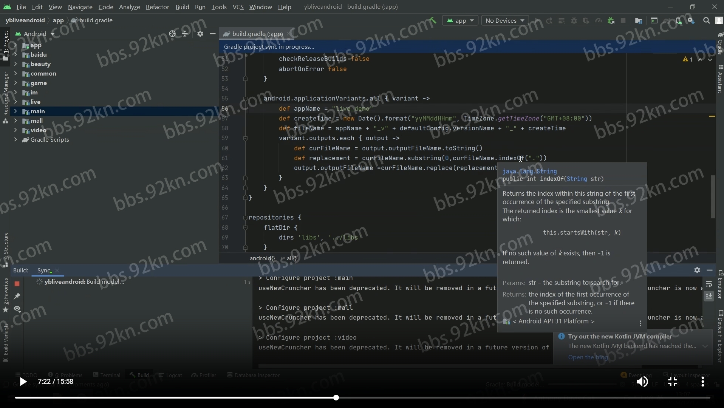
Task: Expand Gradle Scripts node
Action: point(15,140)
